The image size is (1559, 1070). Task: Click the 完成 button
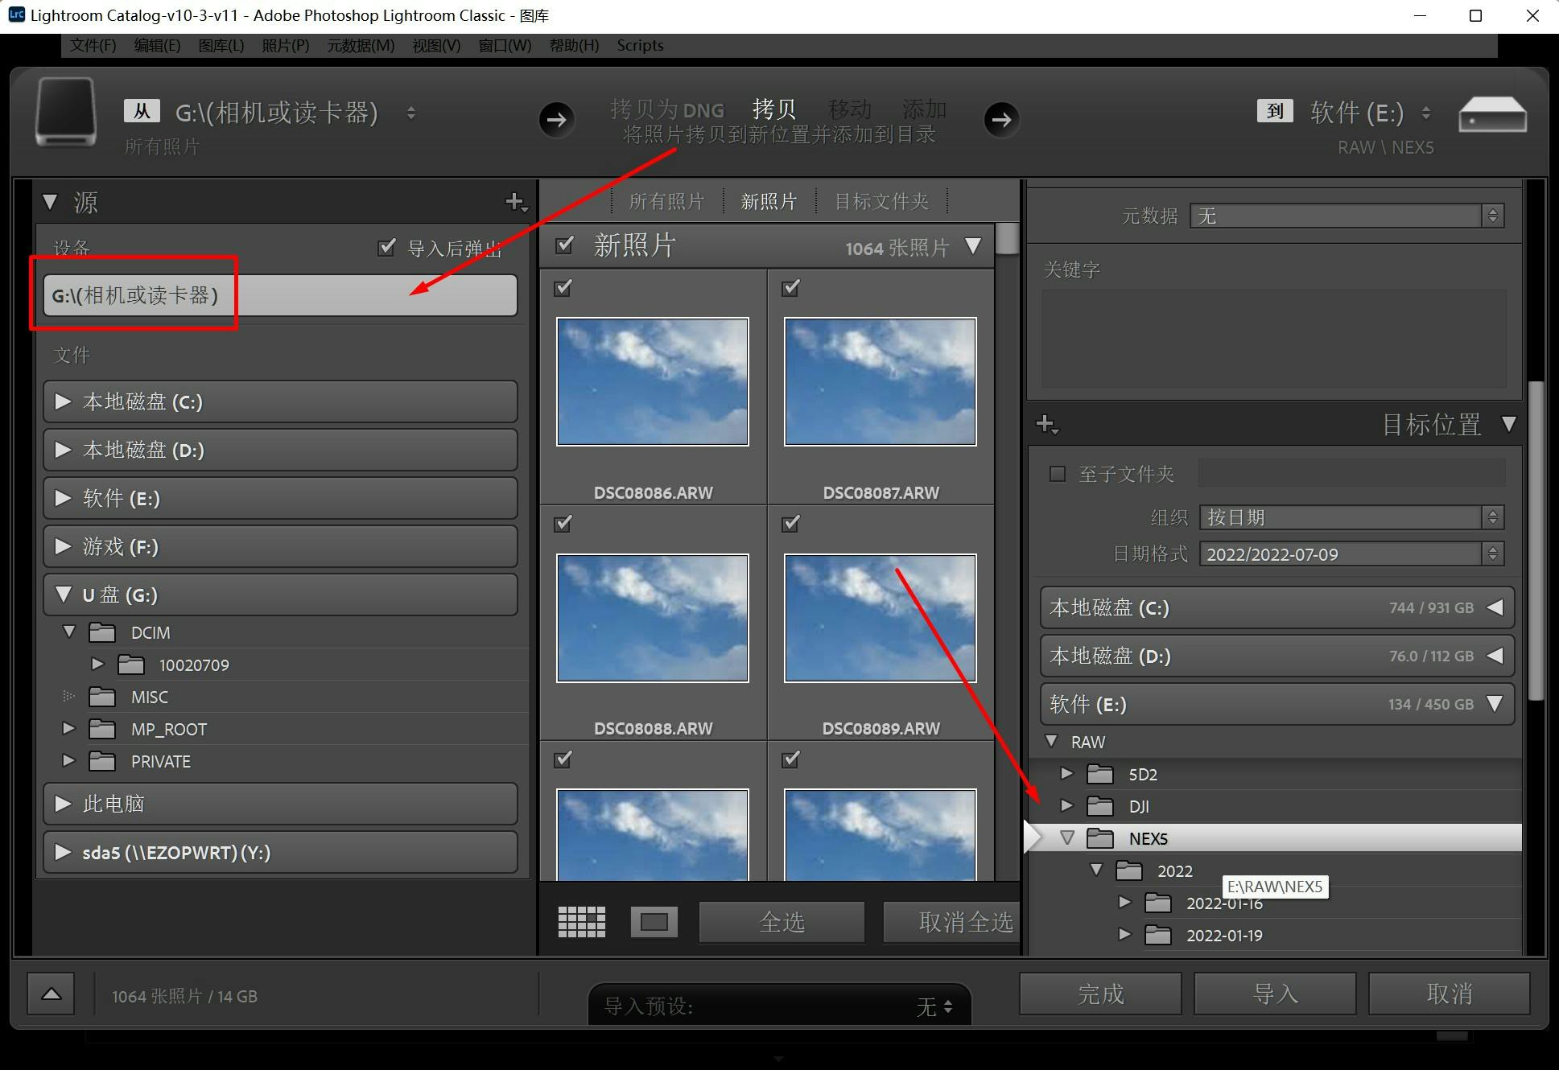pos(1100,994)
